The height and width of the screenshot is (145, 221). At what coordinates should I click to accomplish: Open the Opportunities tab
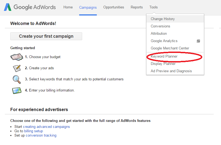coord(114,7)
